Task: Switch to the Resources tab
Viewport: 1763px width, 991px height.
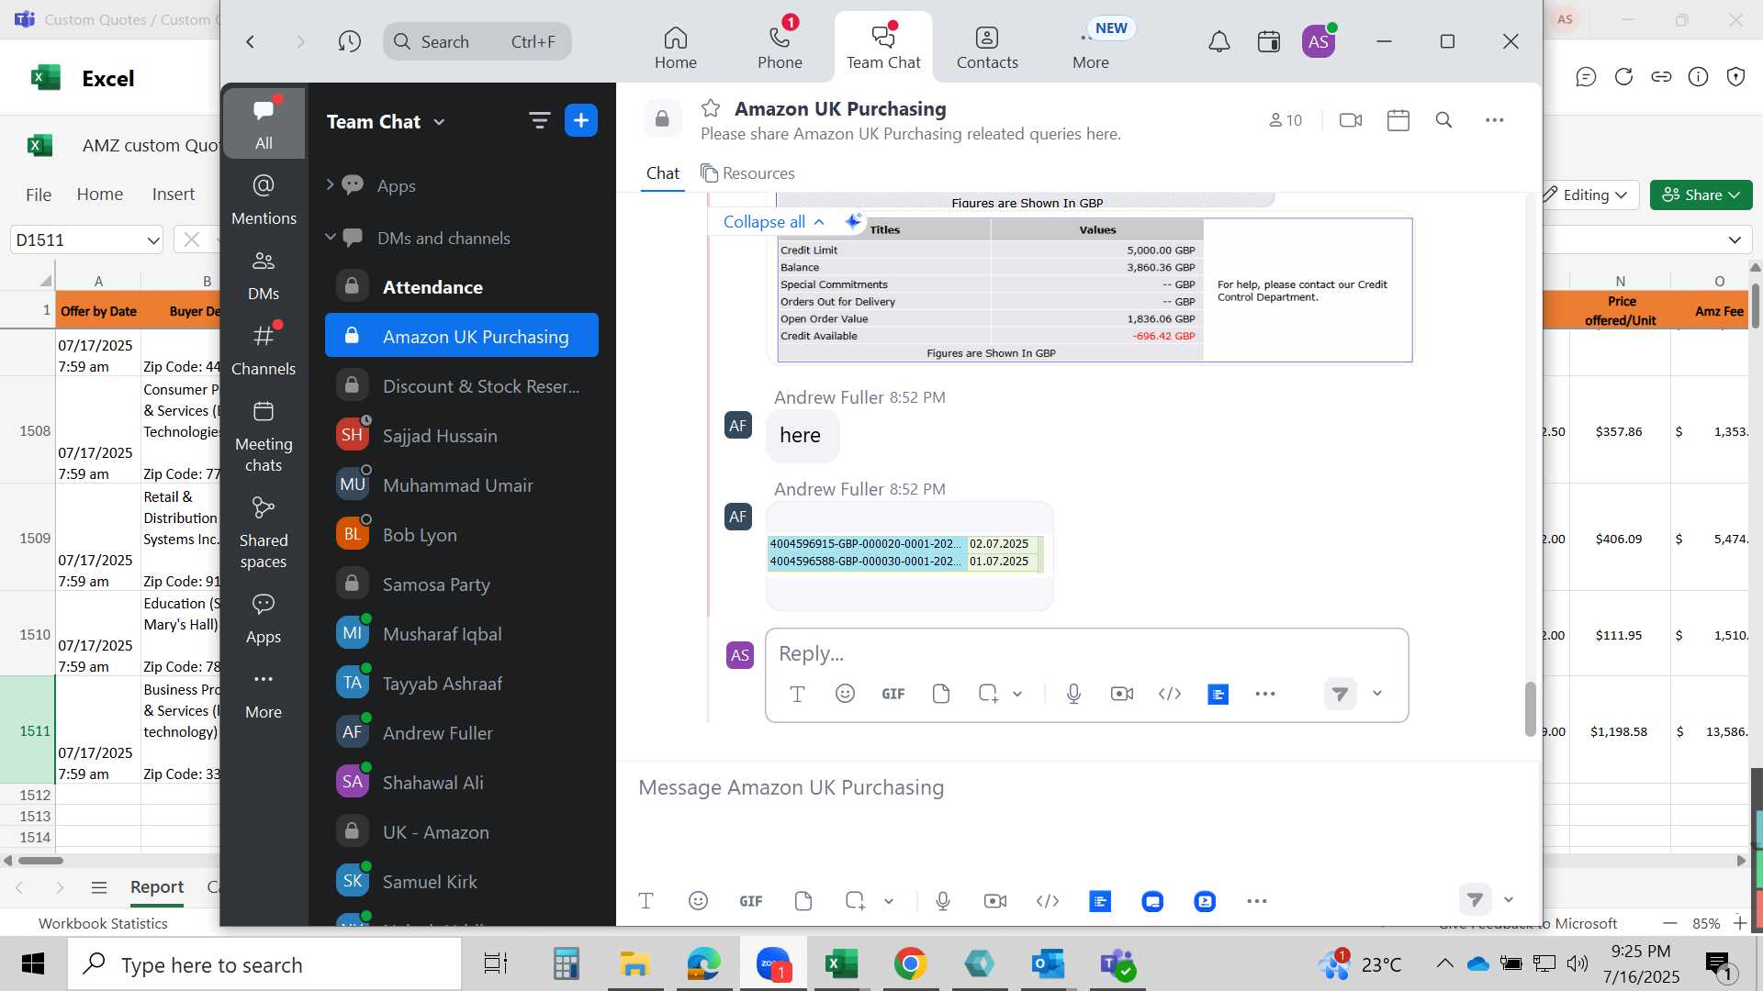Action: coord(747,173)
